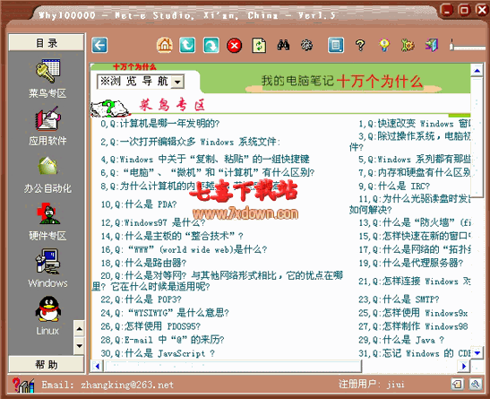Refresh page with the green arrows document icon
490x399 pixels.
tap(259, 46)
